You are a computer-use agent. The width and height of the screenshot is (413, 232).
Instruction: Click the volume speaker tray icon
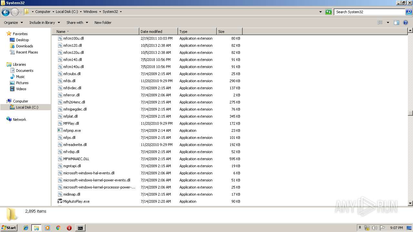coord(375,228)
